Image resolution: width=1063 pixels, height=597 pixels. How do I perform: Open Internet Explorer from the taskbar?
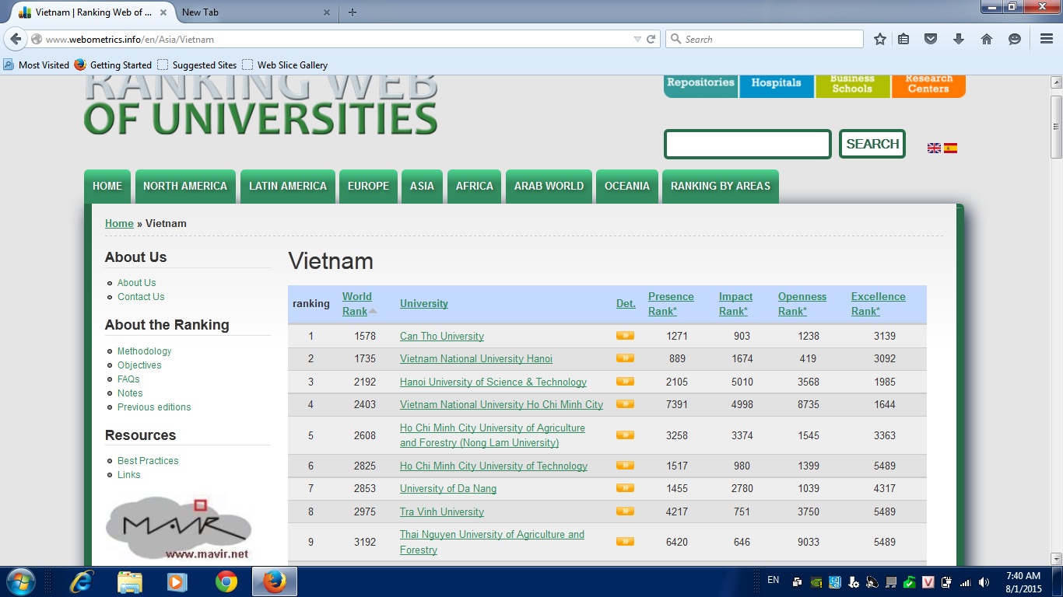click(82, 581)
